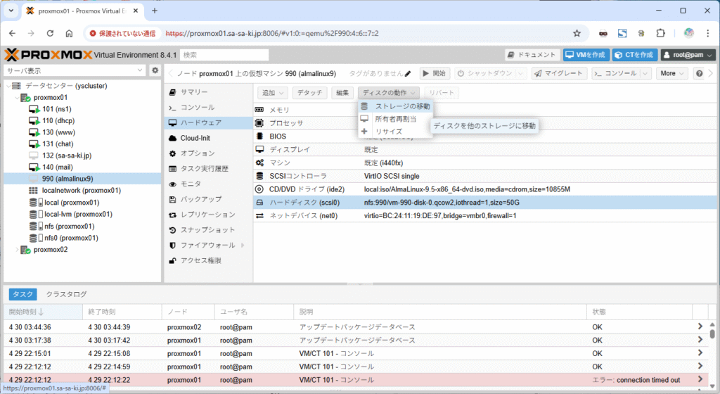The image size is (720, 394).
Task: Select VM 132 (sa-sa-ki.jp) in tree
Action: [x=67, y=155]
